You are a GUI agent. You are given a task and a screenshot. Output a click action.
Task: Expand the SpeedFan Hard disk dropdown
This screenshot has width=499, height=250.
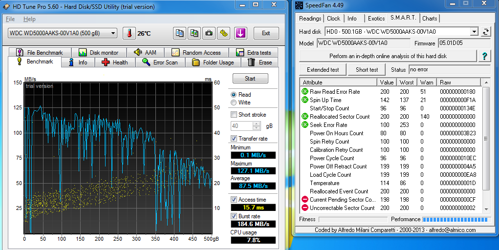474,32
